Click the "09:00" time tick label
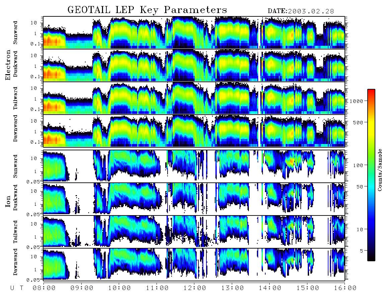Viewport: 382px width, 294px height. [x=82, y=288]
